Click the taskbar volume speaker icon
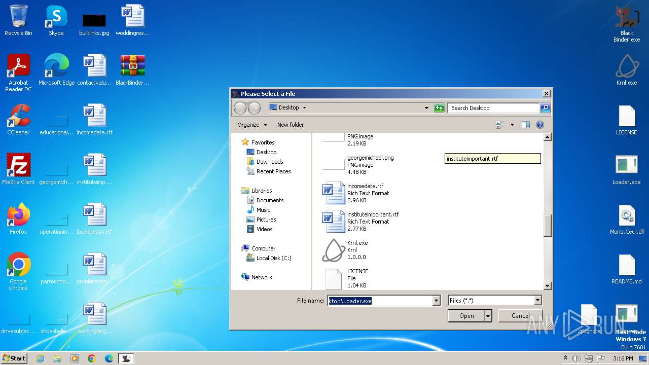 coord(576,358)
